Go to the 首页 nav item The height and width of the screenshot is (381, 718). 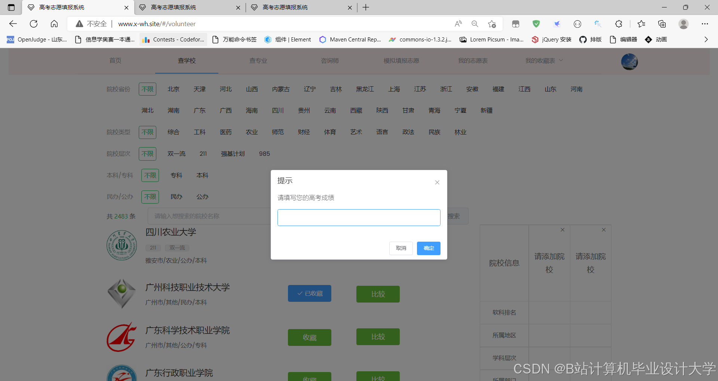[115, 61]
